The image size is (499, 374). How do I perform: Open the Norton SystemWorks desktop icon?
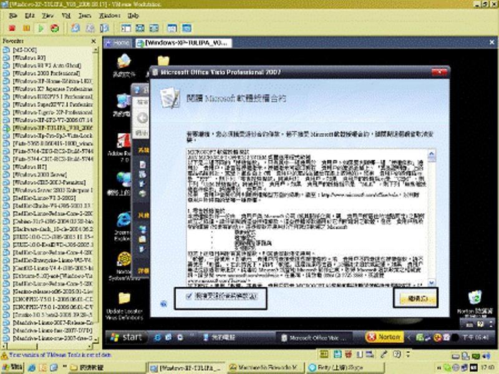tap(124, 267)
